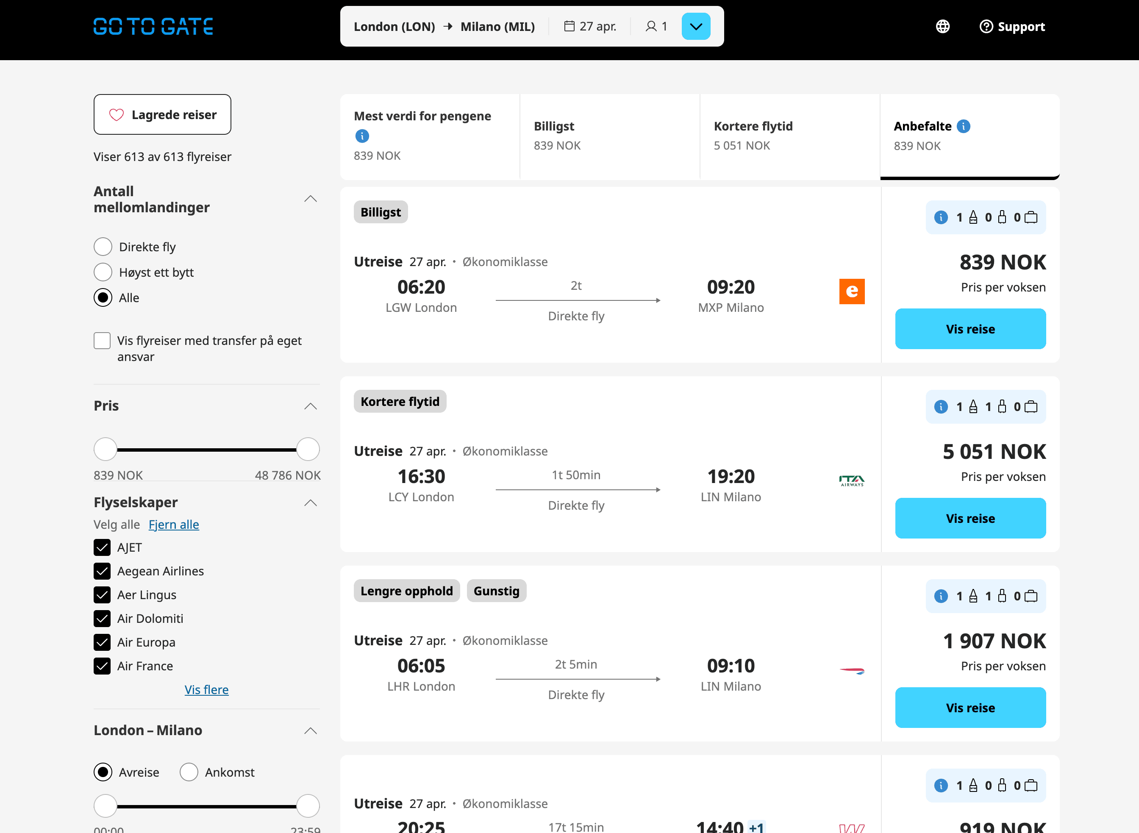The image size is (1139, 833).
Task: Select the Direkte fly radio button
Action: point(103,247)
